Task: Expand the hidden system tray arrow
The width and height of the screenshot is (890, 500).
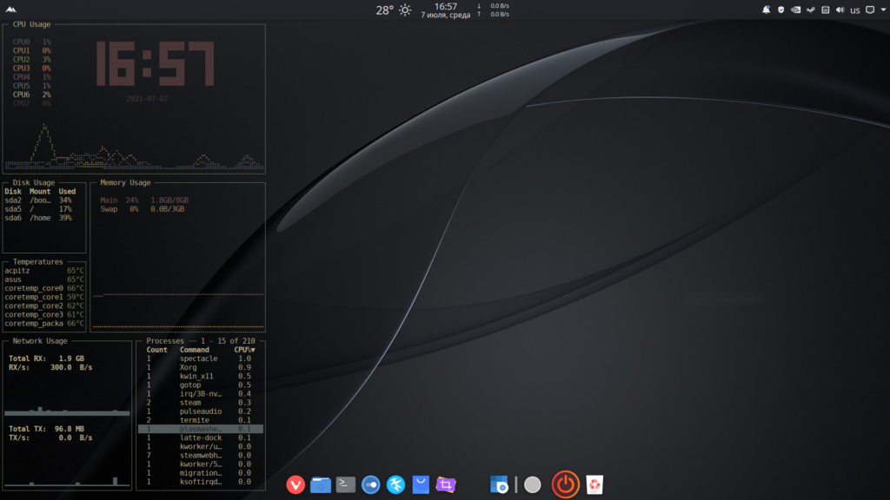Action: (883, 10)
